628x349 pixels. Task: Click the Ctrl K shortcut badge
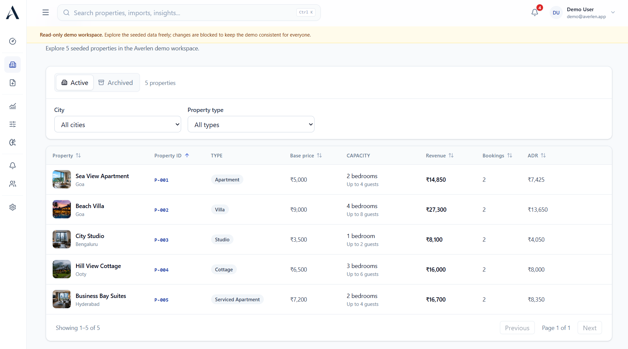pos(306,12)
